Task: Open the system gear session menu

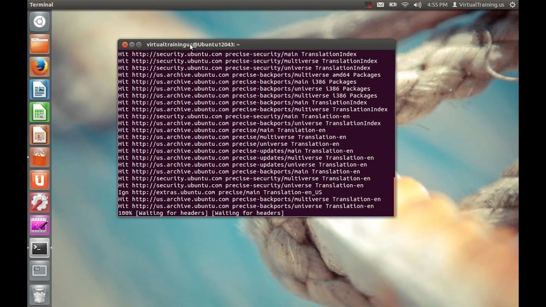Action: [513, 5]
